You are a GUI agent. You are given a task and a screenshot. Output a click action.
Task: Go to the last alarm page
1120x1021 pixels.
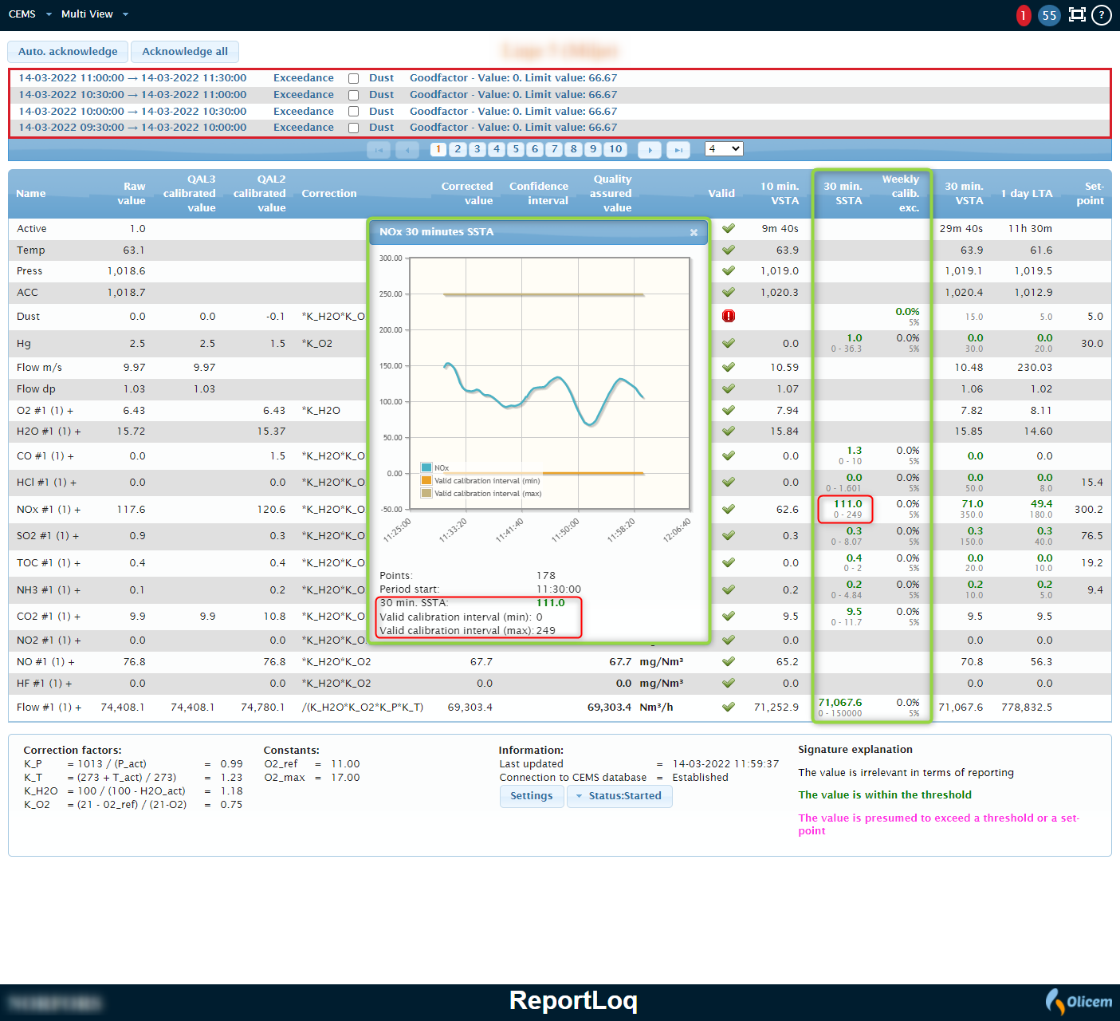click(678, 149)
